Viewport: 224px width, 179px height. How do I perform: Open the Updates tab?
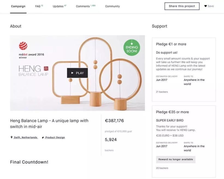[x=58, y=6]
